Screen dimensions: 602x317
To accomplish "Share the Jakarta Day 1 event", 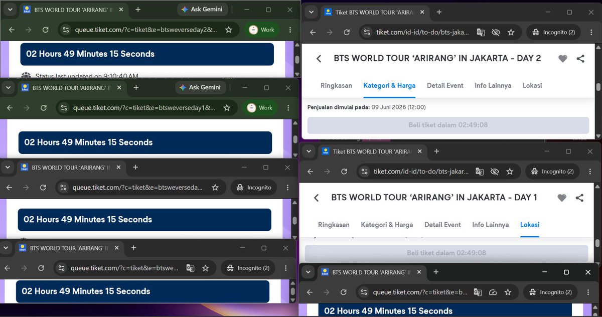I will coord(579,198).
